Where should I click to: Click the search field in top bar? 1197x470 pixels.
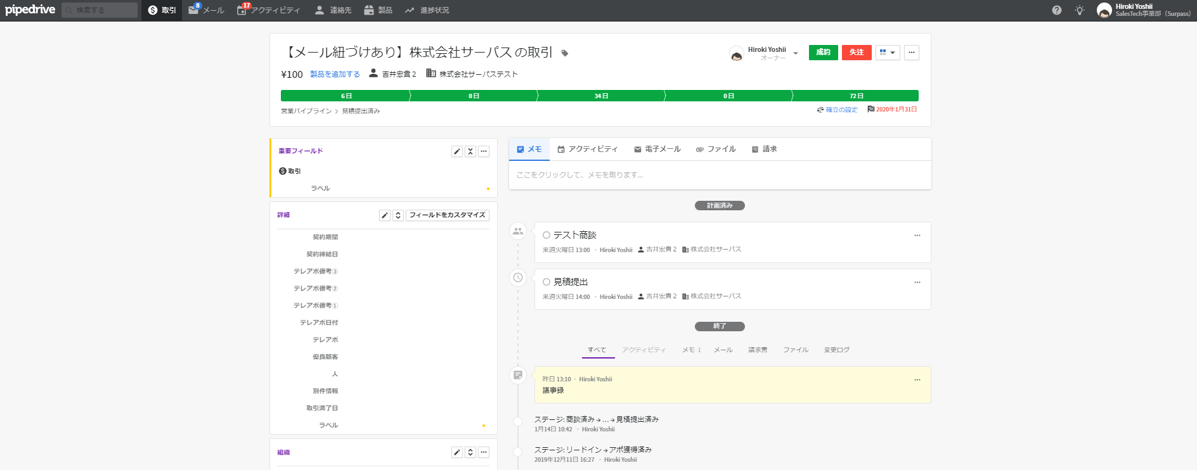tap(100, 10)
